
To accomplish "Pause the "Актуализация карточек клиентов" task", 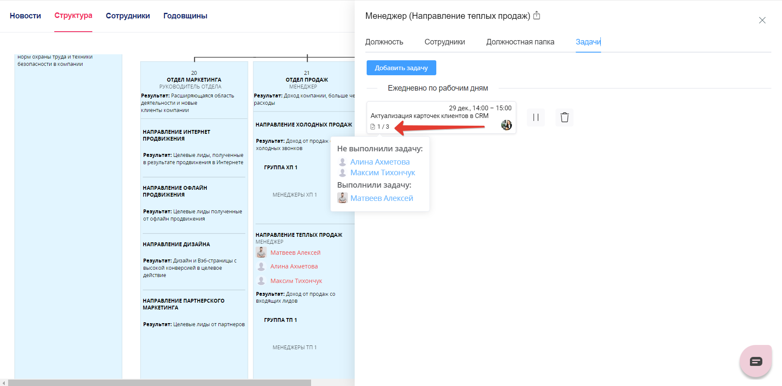I will 535,117.
